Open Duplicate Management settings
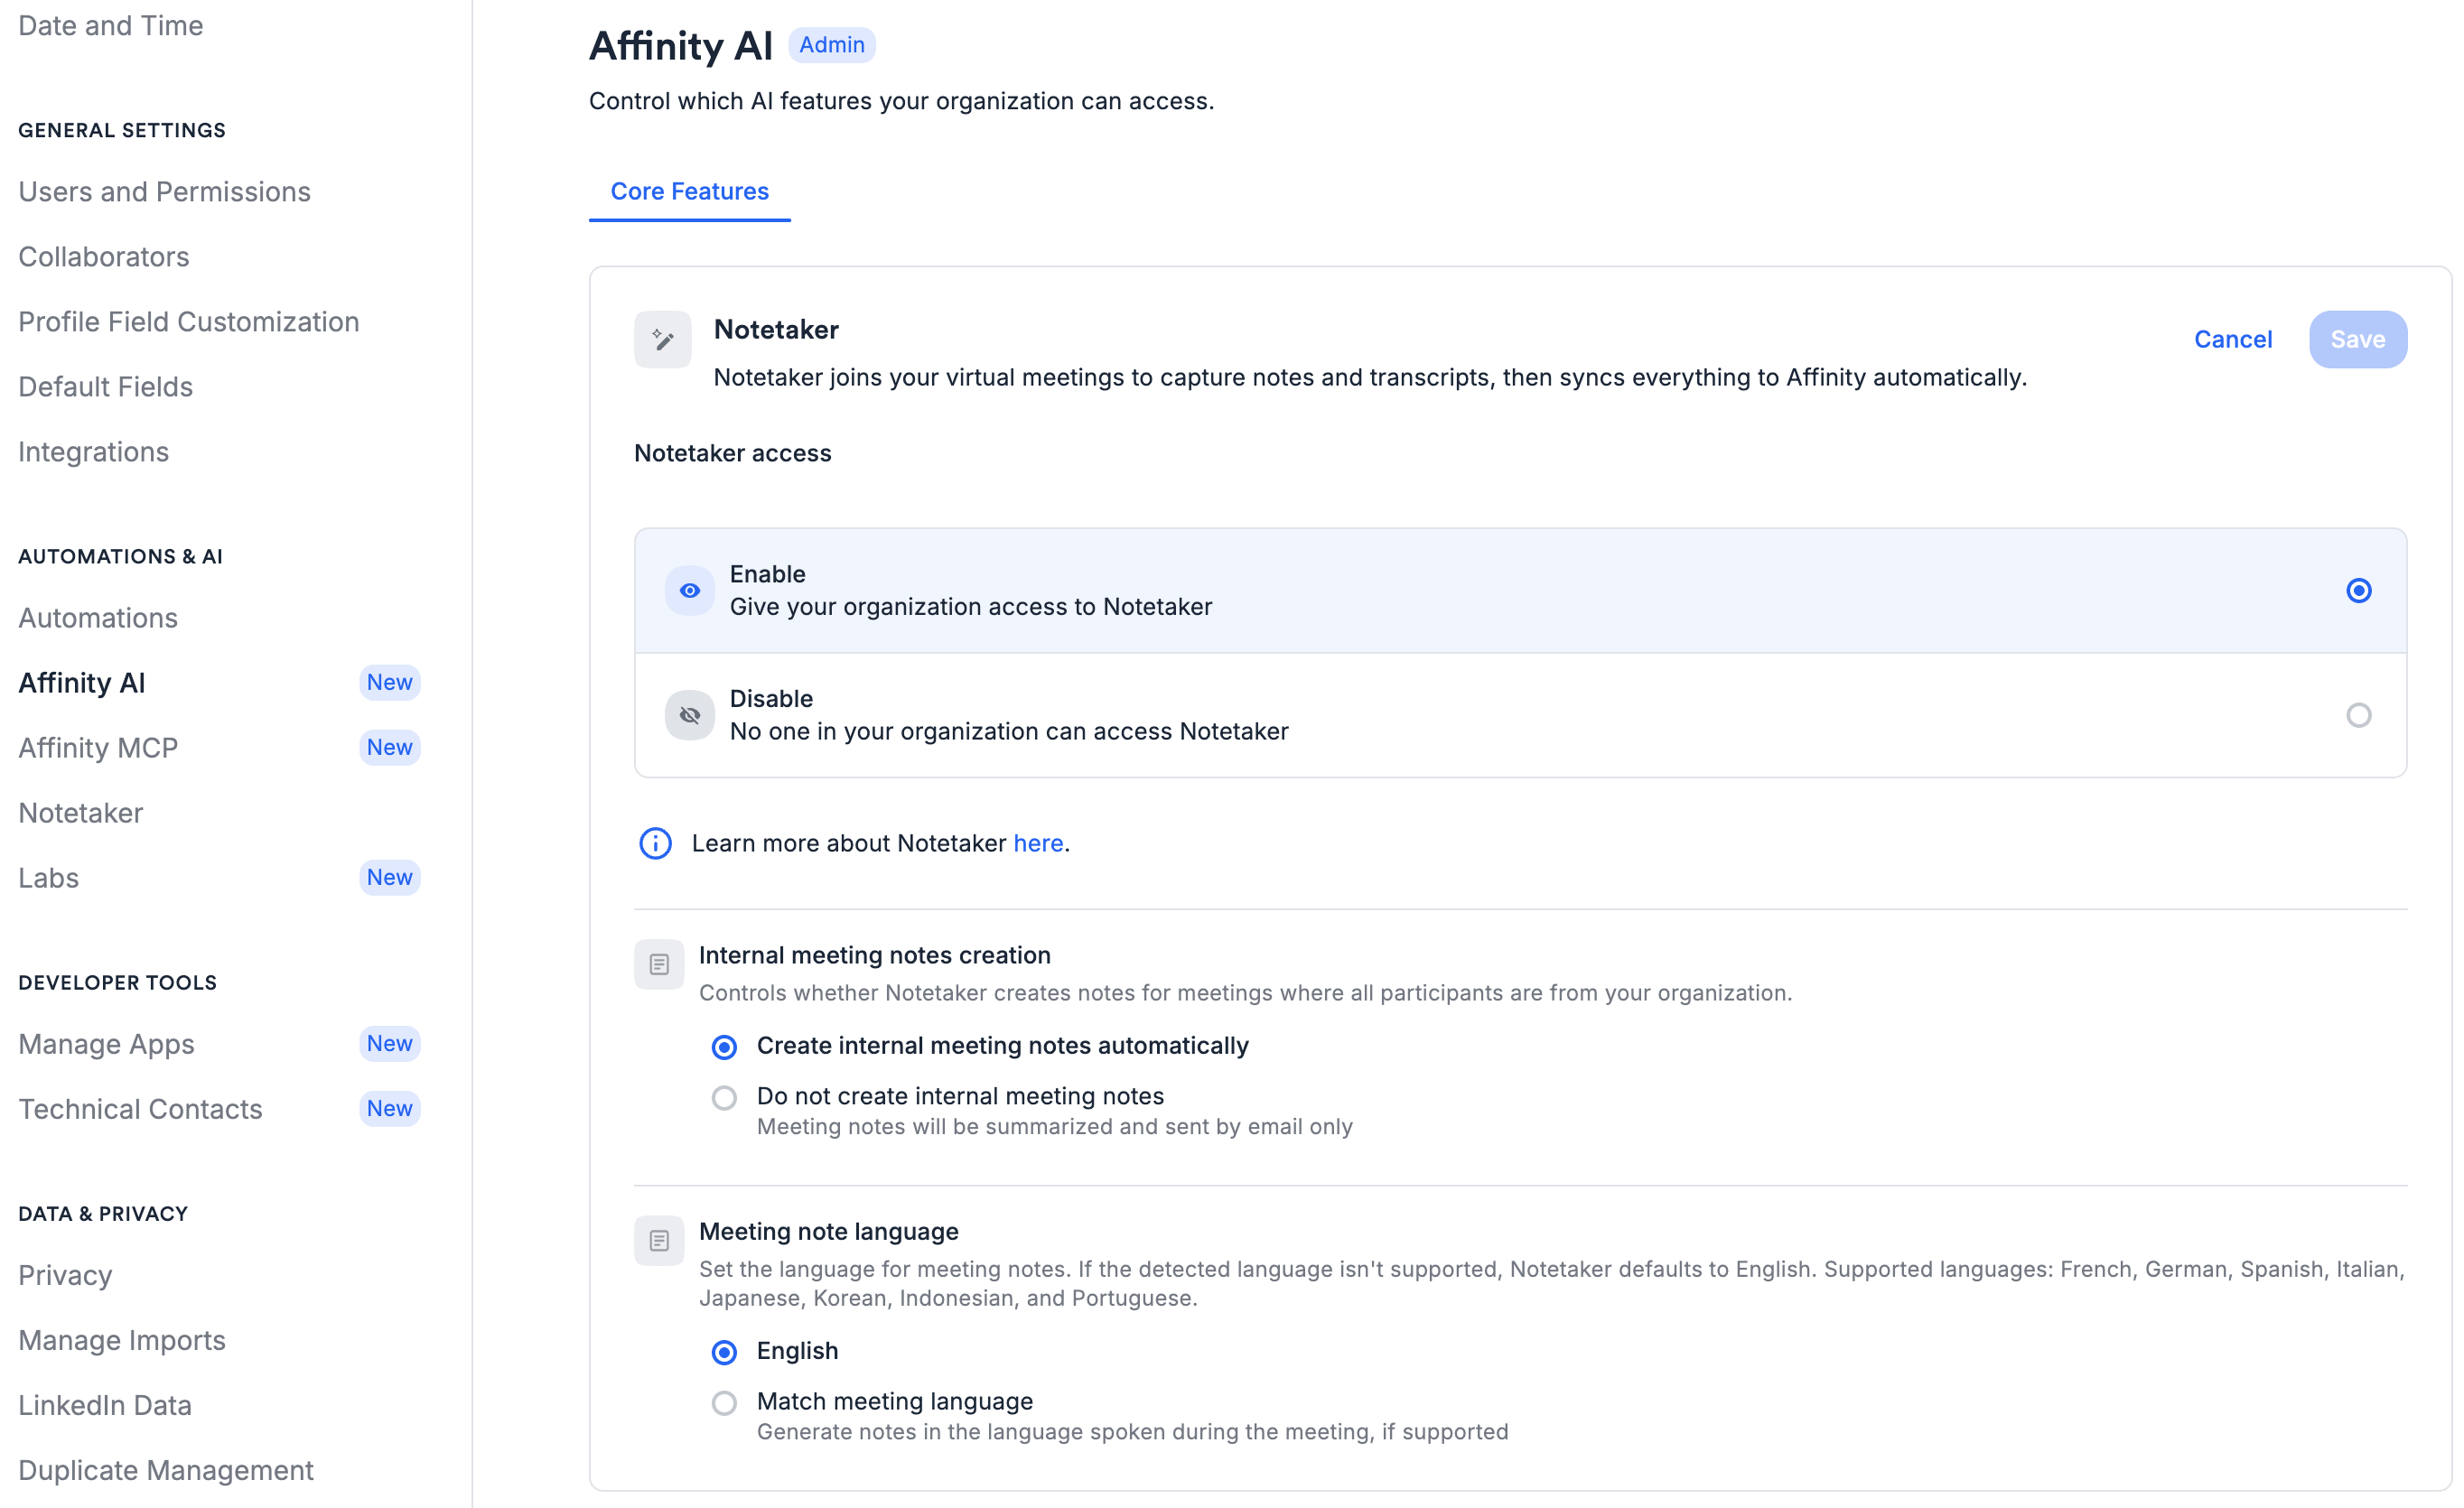 (166, 1469)
